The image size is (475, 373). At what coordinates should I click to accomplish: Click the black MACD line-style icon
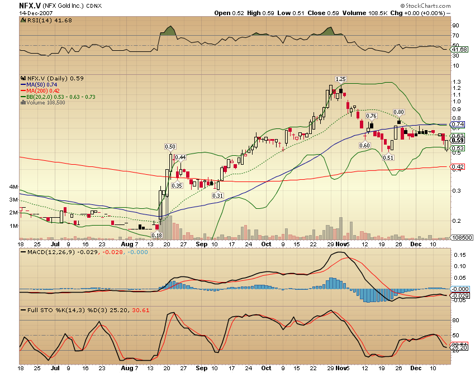(23, 252)
